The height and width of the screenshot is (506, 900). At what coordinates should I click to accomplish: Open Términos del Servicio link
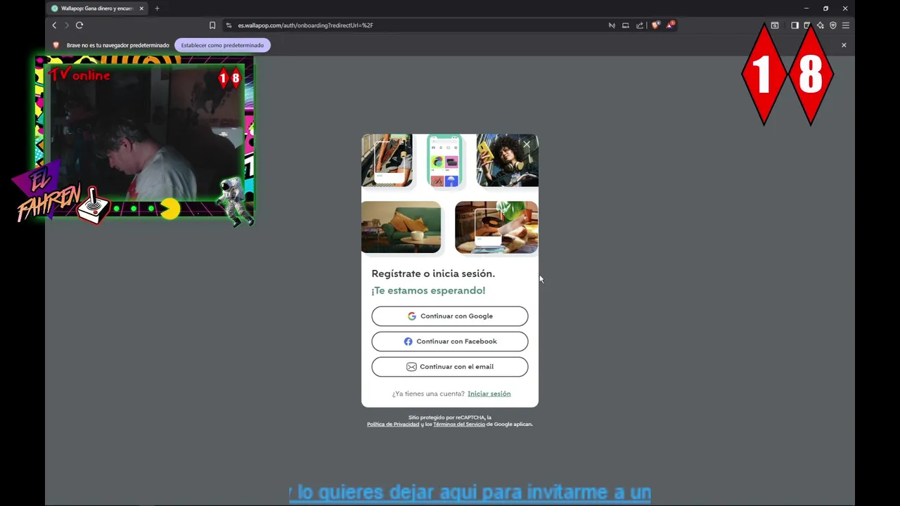(459, 424)
